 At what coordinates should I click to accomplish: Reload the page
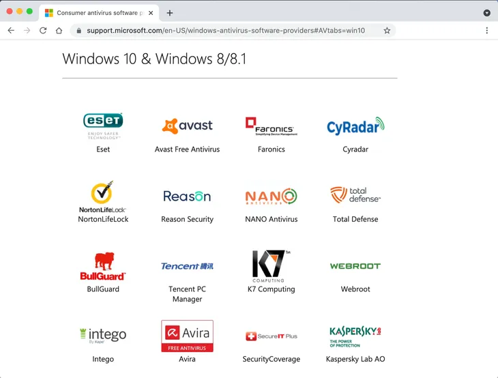[43, 31]
